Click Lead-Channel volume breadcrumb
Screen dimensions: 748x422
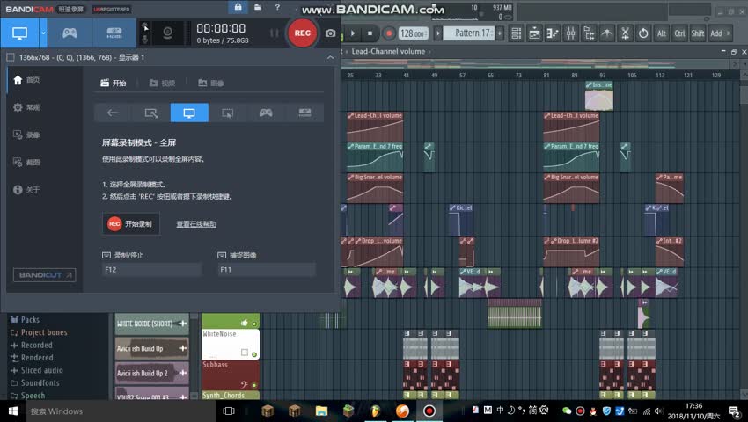[x=388, y=52]
